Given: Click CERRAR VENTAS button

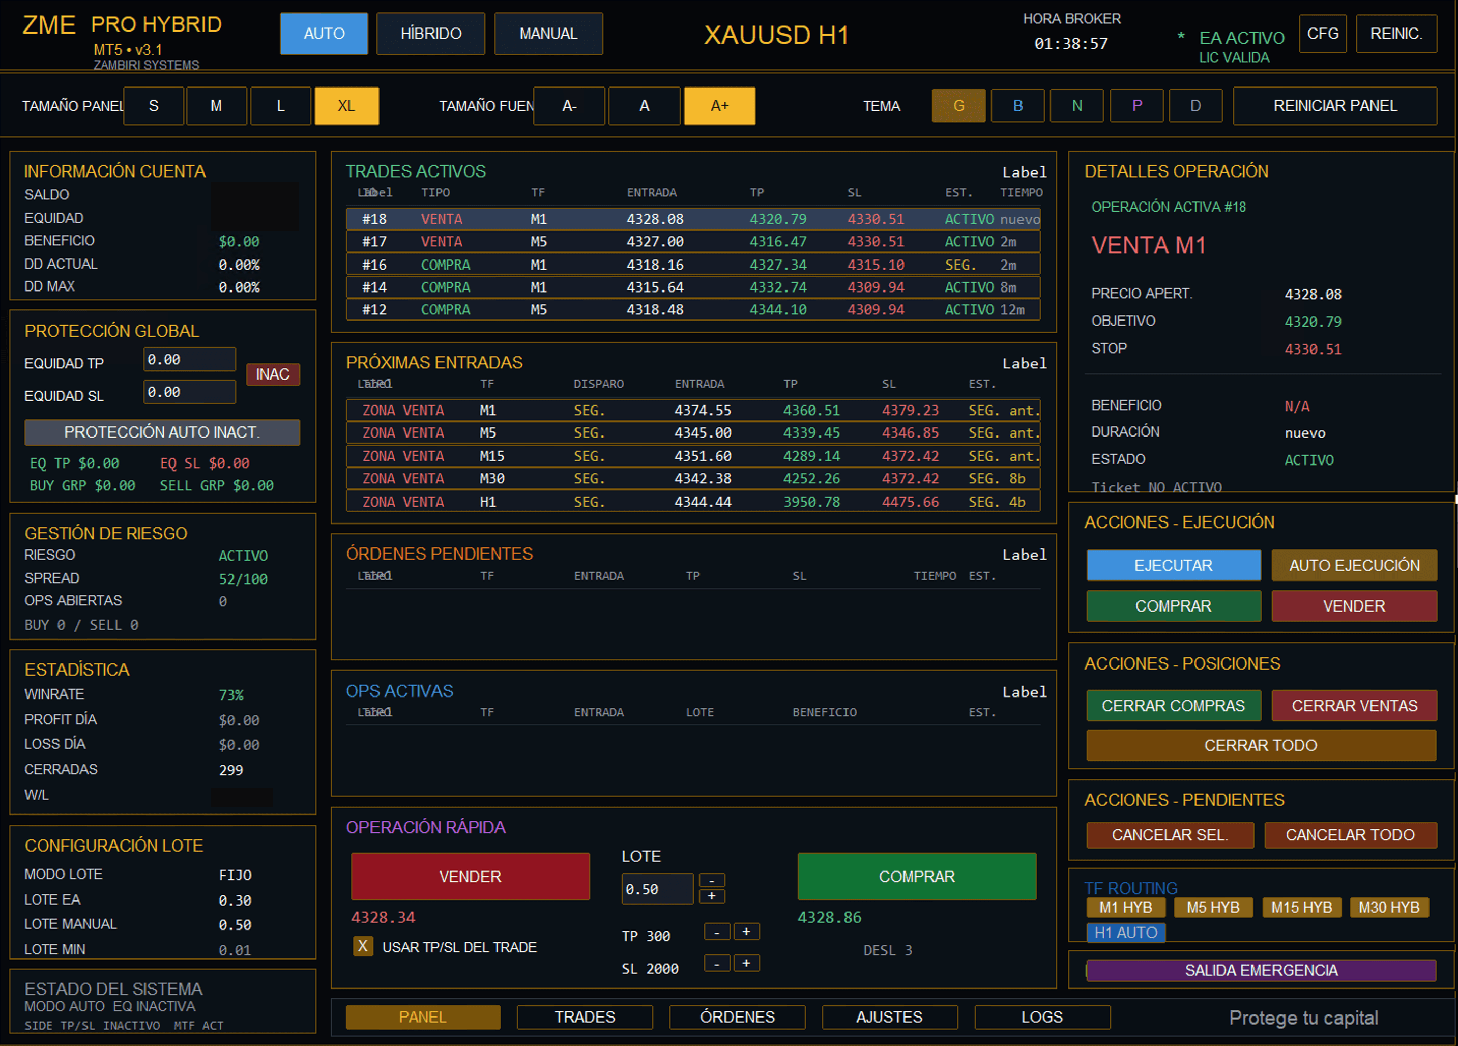Looking at the screenshot, I should [1354, 705].
